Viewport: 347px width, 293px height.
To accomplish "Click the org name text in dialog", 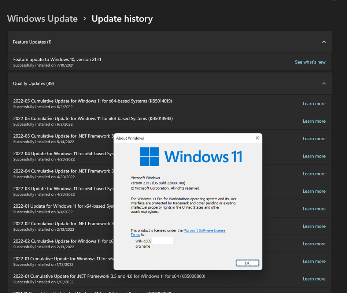I will click(x=143, y=246).
